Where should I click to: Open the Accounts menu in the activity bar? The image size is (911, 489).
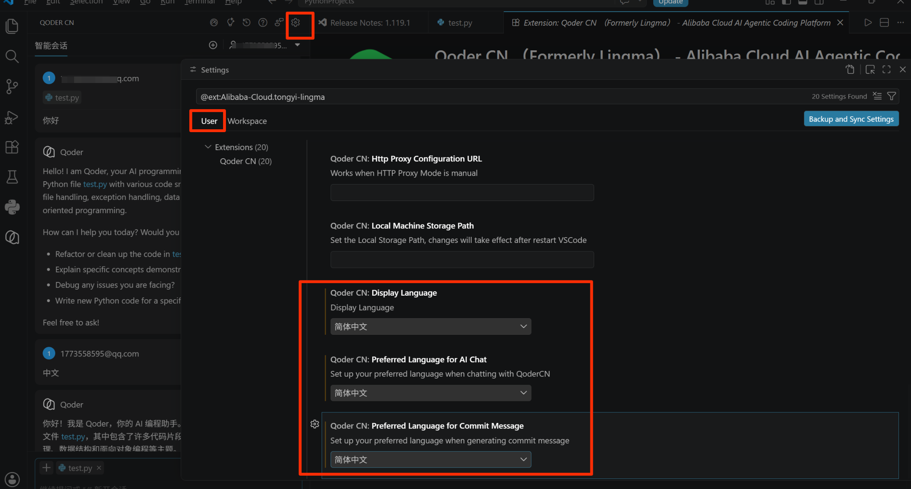(12, 479)
